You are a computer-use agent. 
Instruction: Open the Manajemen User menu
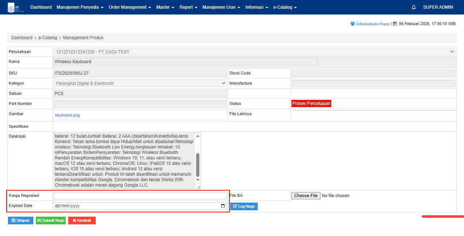[221, 7]
